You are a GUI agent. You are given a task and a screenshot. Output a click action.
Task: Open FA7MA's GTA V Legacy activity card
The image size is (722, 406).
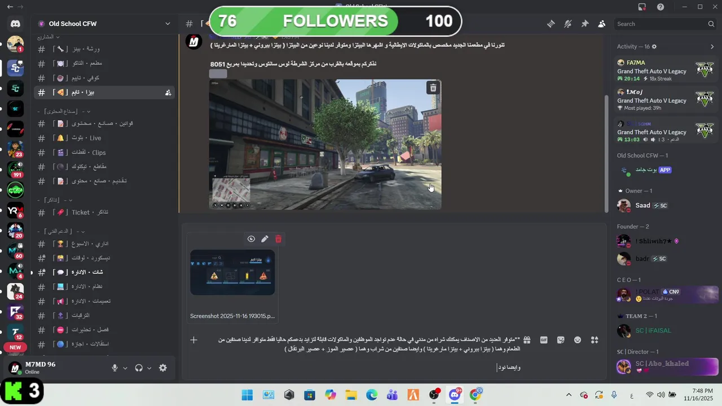pos(666,71)
